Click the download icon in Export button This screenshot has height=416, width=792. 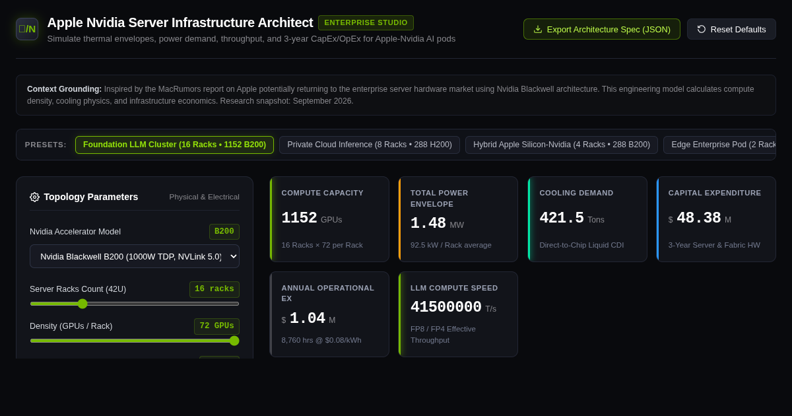coord(538,29)
